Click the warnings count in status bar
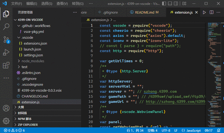Viewport: 224px width, 133px height. [14, 130]
